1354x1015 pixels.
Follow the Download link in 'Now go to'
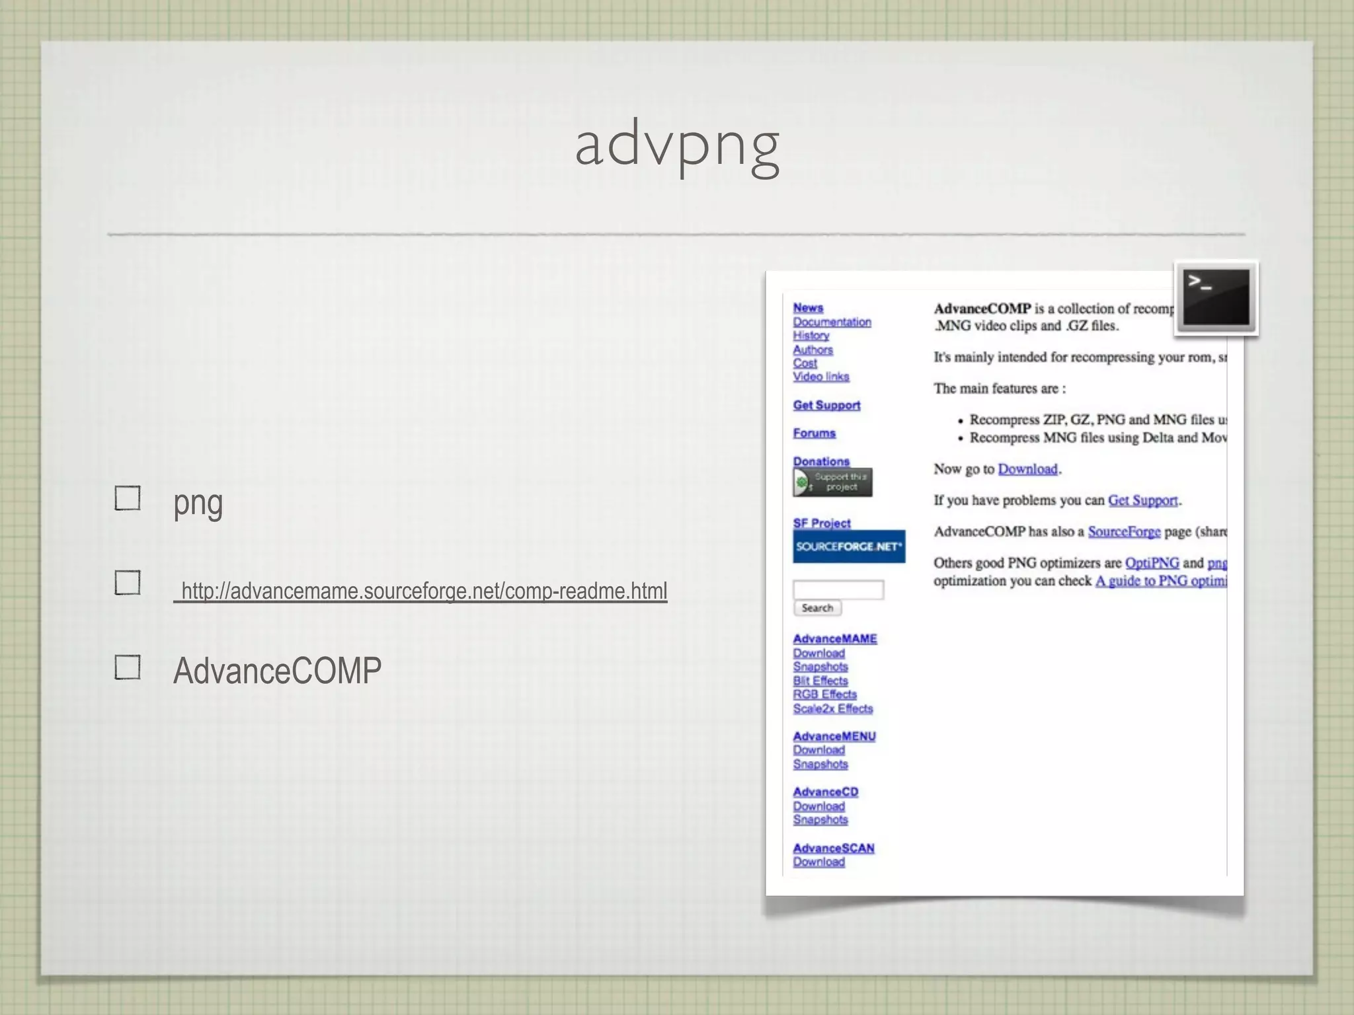[x=1027, y=469]
